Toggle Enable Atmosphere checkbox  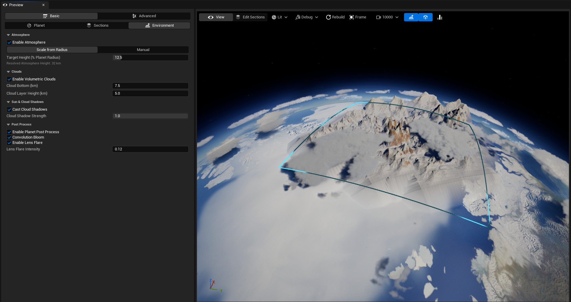coord(9,42)
